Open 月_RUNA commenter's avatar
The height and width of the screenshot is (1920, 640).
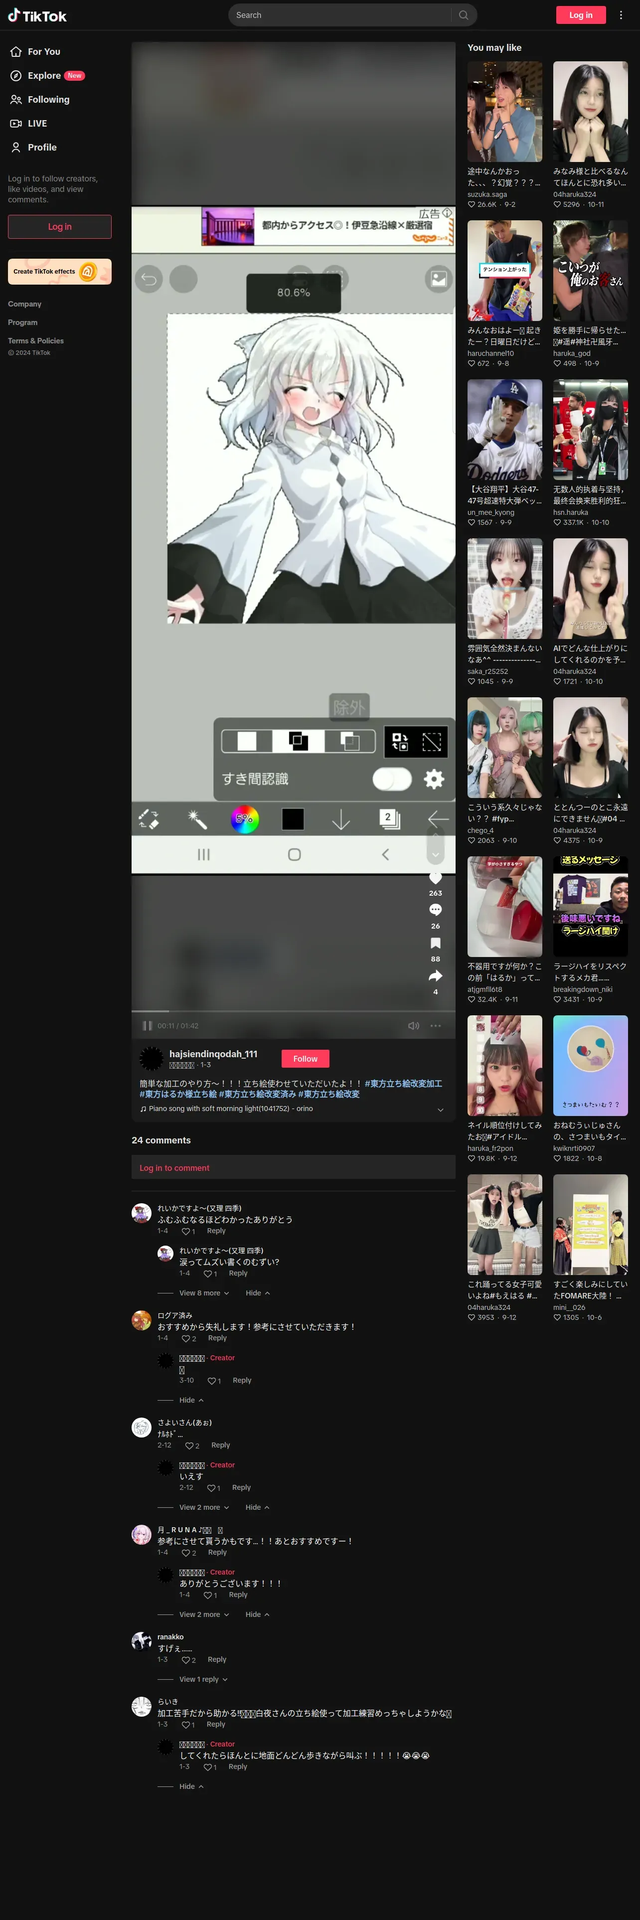click(142, 1535)
